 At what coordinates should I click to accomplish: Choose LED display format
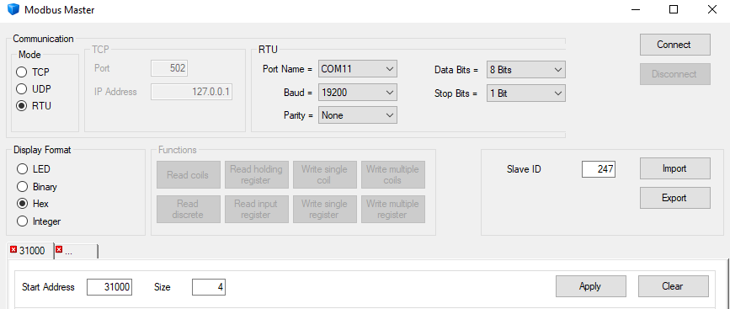(33, 169)
